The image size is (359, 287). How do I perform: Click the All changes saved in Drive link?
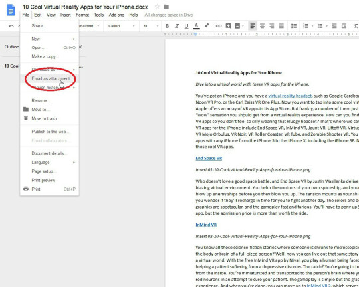pyautogui.click(x=169, y=15)
